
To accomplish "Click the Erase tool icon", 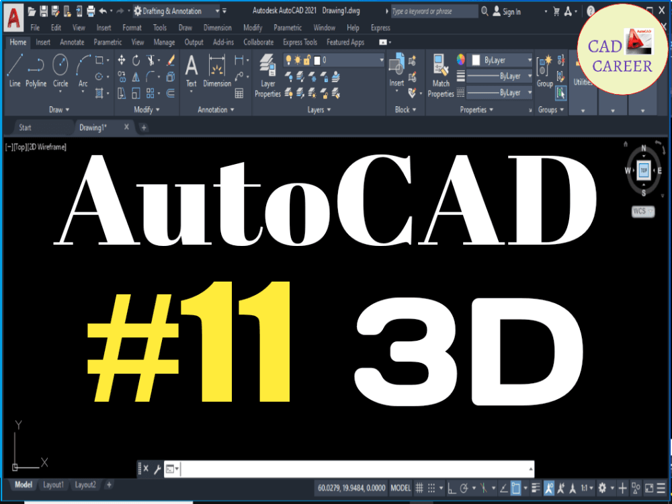I will tap(171, 60).
